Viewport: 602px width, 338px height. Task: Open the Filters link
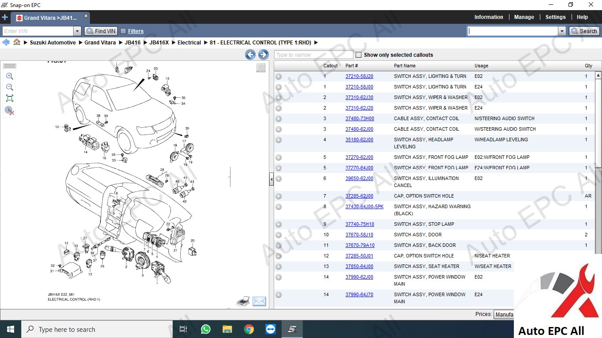pyautogui.click(x=136, y=31)
